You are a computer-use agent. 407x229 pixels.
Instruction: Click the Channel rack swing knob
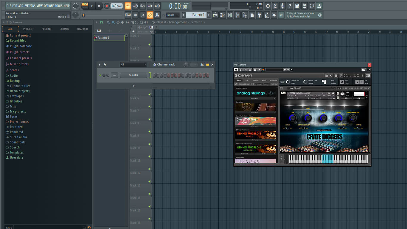[186, 64]
